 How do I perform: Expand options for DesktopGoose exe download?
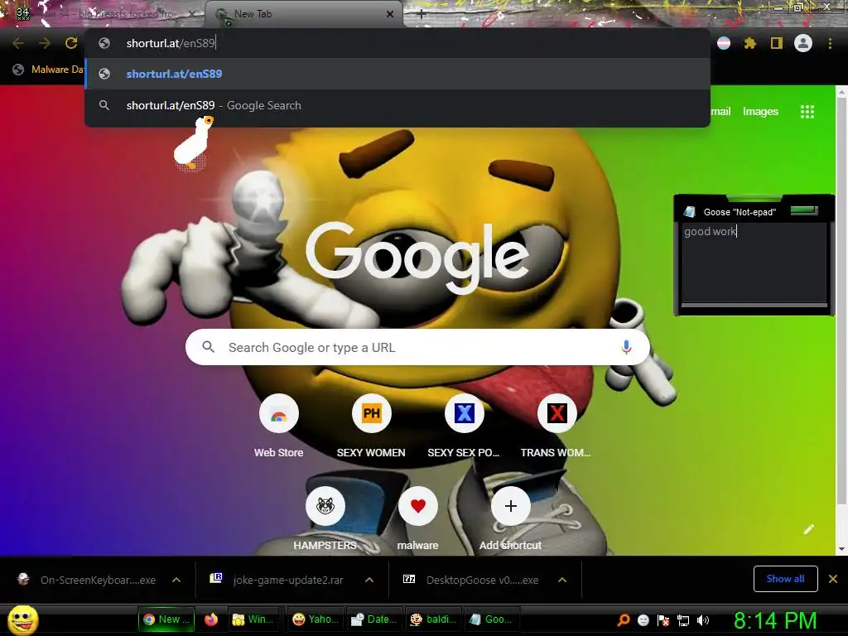[562, 580]
